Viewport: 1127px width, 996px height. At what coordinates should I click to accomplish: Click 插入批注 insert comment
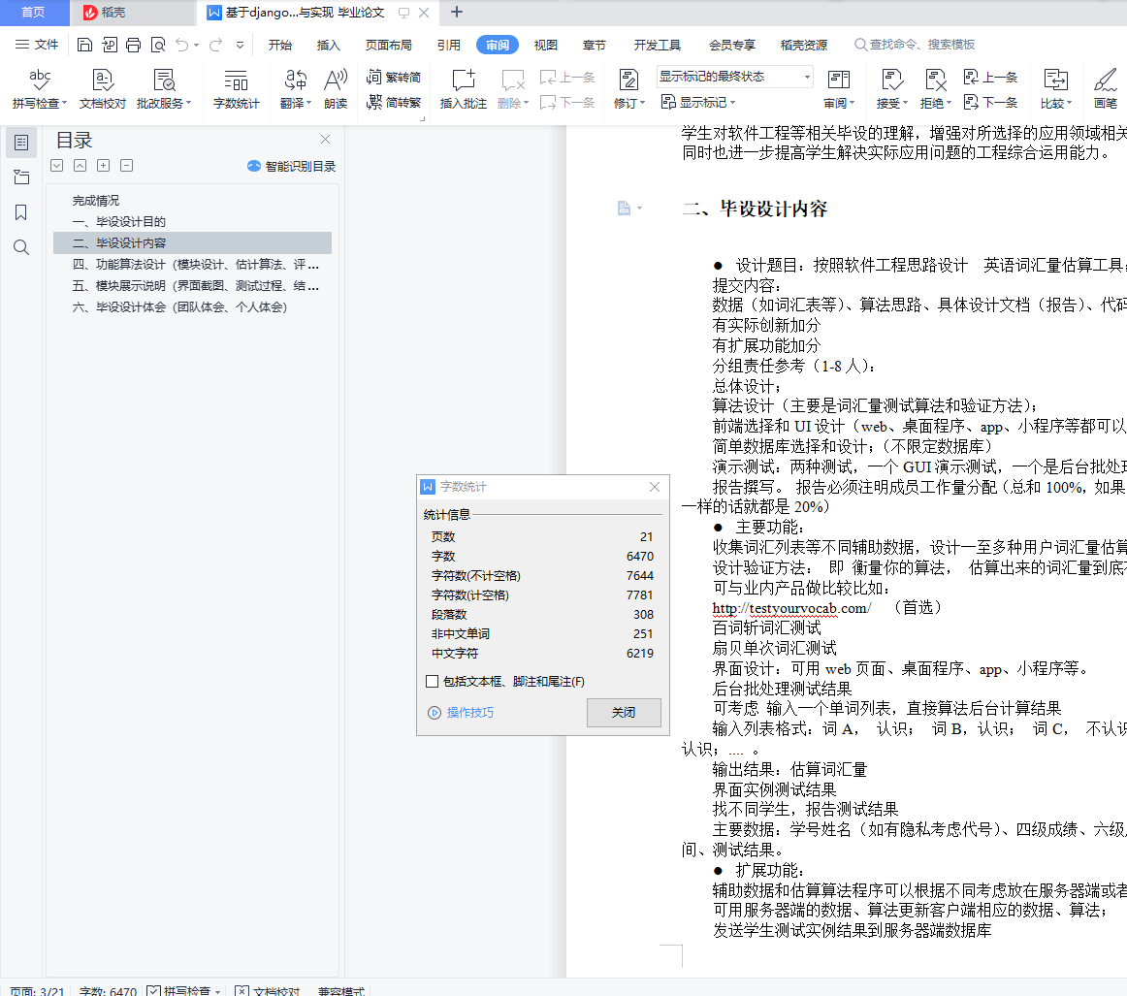pyautogui.click(x=463, y=89)
